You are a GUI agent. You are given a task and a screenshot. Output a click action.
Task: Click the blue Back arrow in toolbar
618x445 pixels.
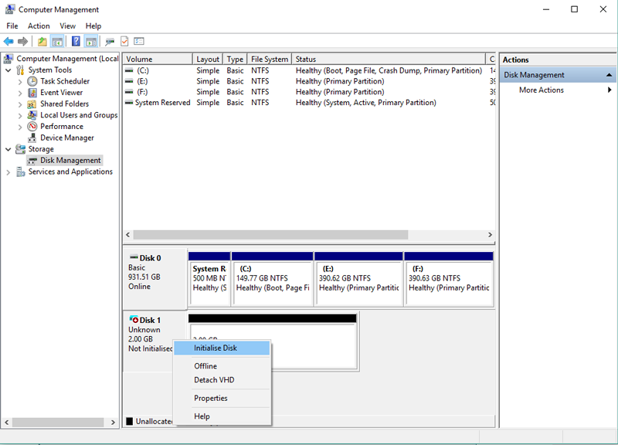[x=8, y=41]
